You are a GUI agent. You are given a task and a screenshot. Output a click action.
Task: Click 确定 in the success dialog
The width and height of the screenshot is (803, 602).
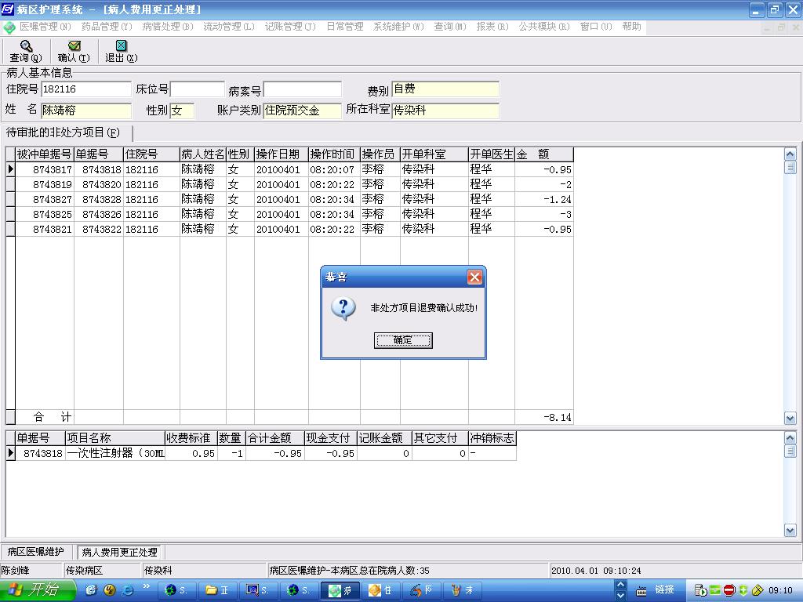click(403, 340)
